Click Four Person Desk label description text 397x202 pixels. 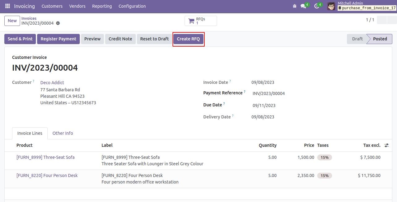[x=140, y=182]
